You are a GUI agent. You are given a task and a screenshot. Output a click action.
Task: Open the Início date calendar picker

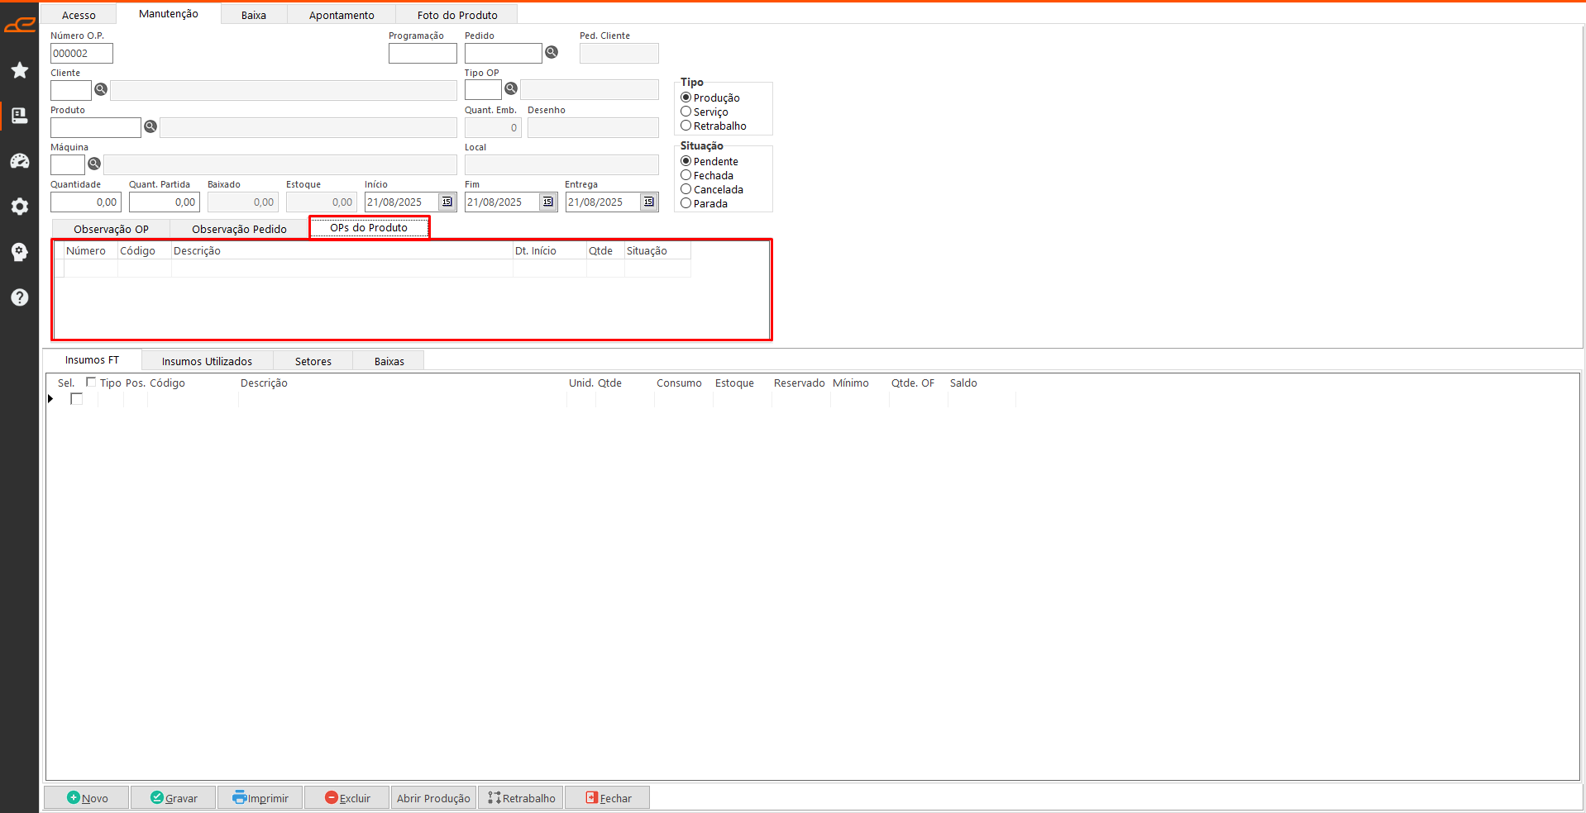[x=447, y=202]
